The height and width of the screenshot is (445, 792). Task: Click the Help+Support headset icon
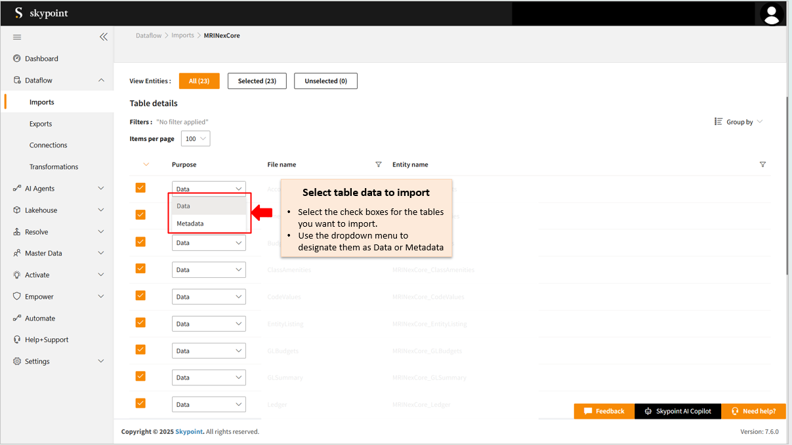pos(18,339)
